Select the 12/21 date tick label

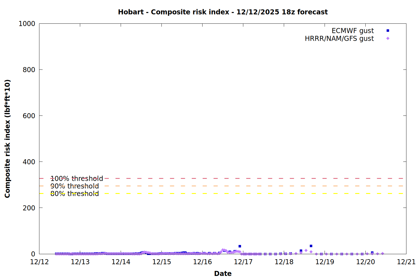click(406, 262)
